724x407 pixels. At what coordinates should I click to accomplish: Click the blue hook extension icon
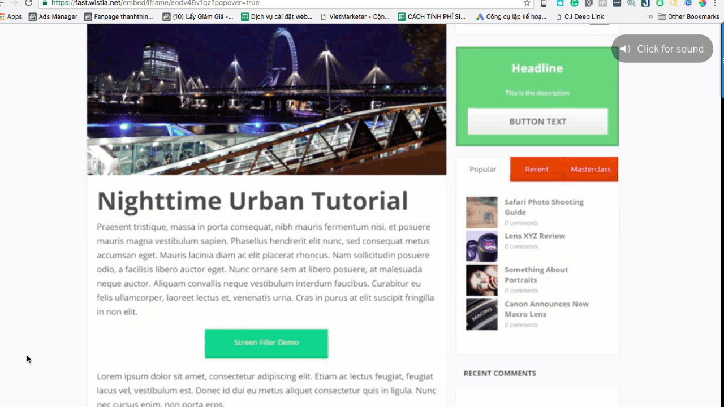(x=645, y=3)
